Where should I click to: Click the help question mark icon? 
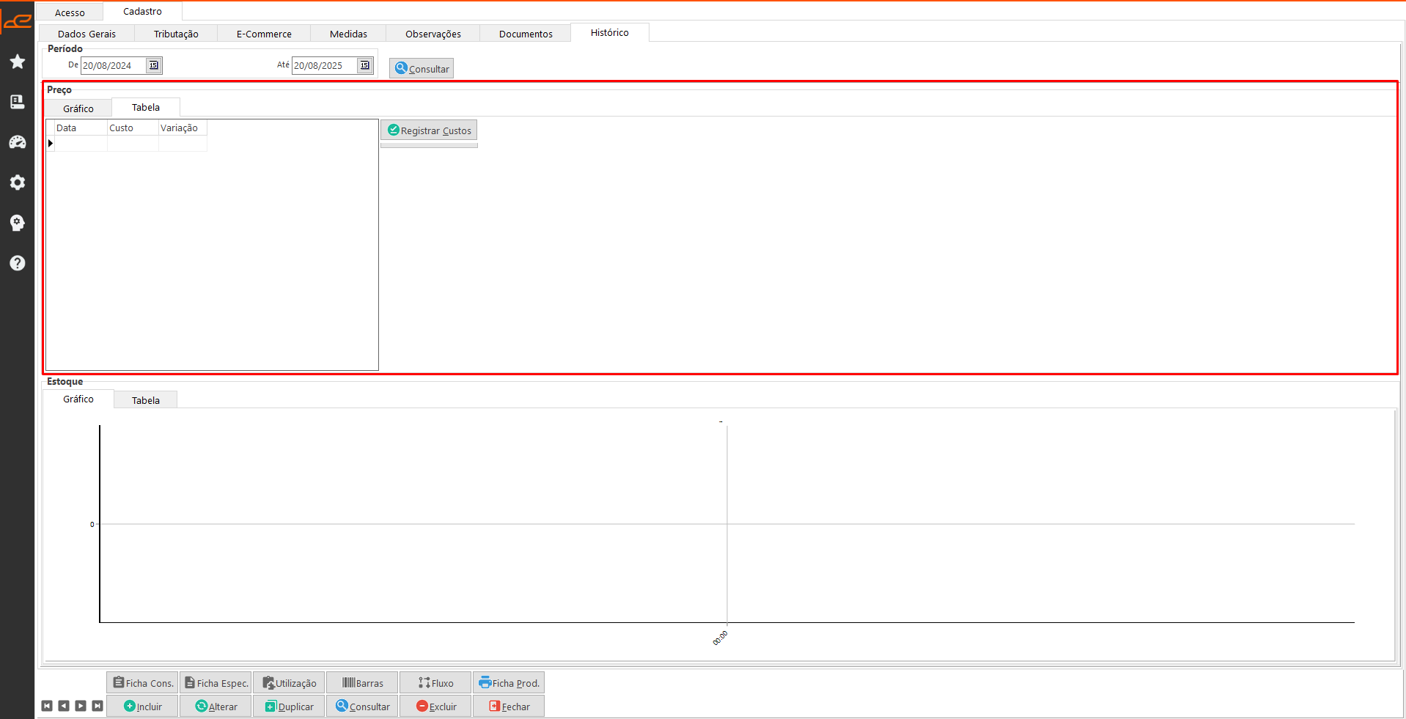click(x=18, y=263)
